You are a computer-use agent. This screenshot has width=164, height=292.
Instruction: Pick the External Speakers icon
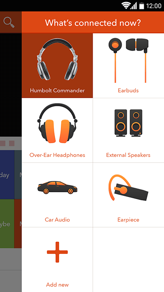tap(128, 123)
